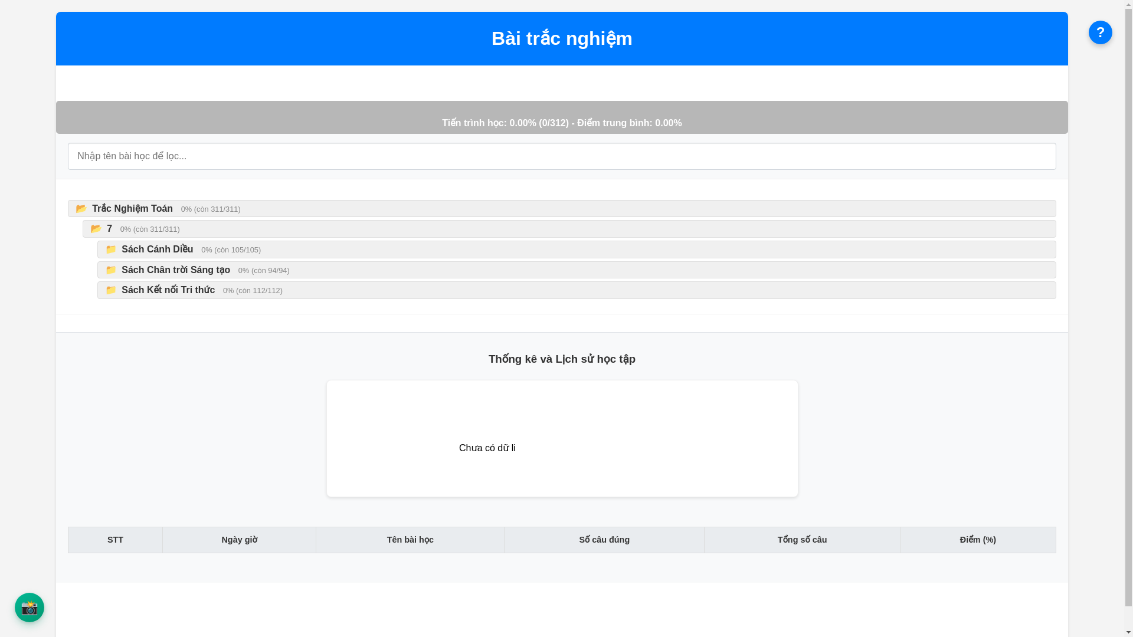Click the 0% (còn 94/94) progress label

click(x=264, y=271)
